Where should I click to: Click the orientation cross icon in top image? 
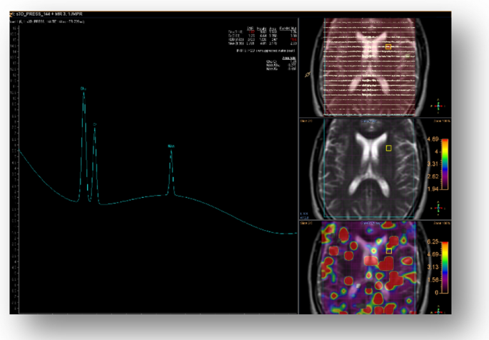point(436,104)
